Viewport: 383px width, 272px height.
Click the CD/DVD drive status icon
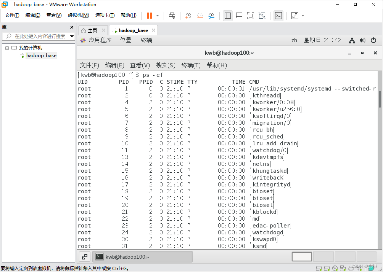pyautogui.click(x=335, y=269)
